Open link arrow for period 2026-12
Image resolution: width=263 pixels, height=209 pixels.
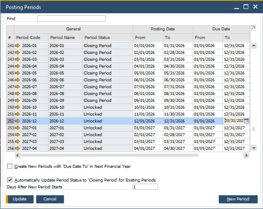17,121
